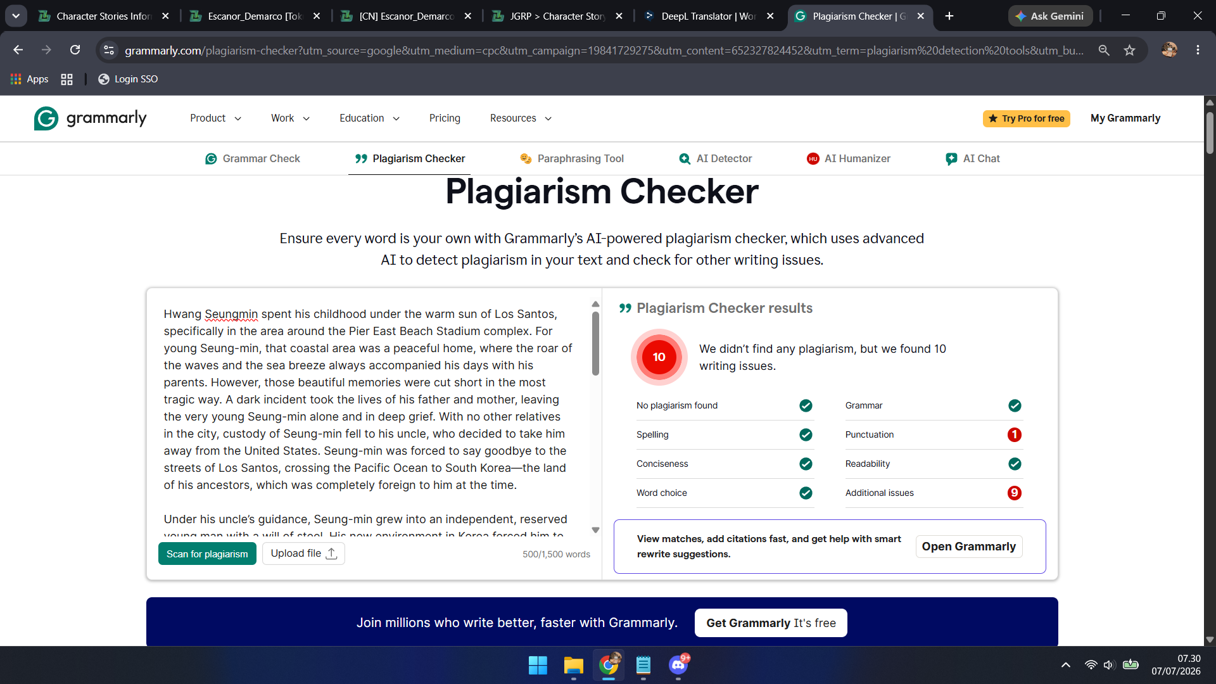Viewport: 1216px width, 684px height.
Task: Open the Windows Start menu
Action: 538,665
